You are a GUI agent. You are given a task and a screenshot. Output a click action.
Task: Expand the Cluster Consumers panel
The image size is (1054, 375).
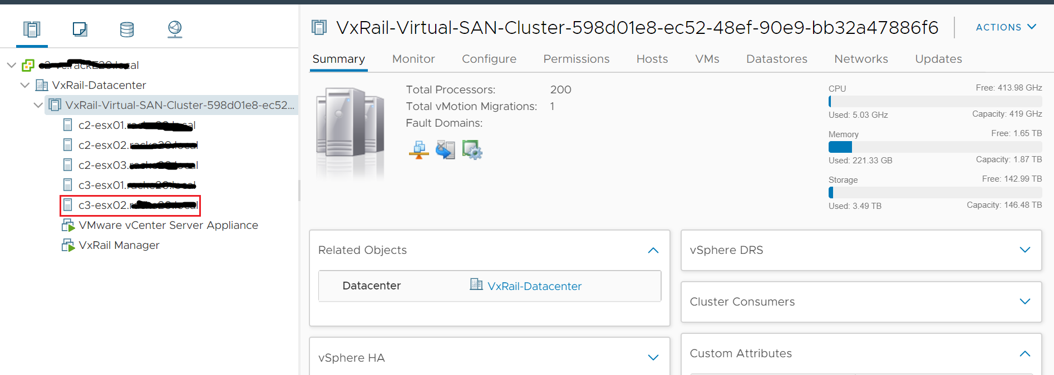[1025, 302]
